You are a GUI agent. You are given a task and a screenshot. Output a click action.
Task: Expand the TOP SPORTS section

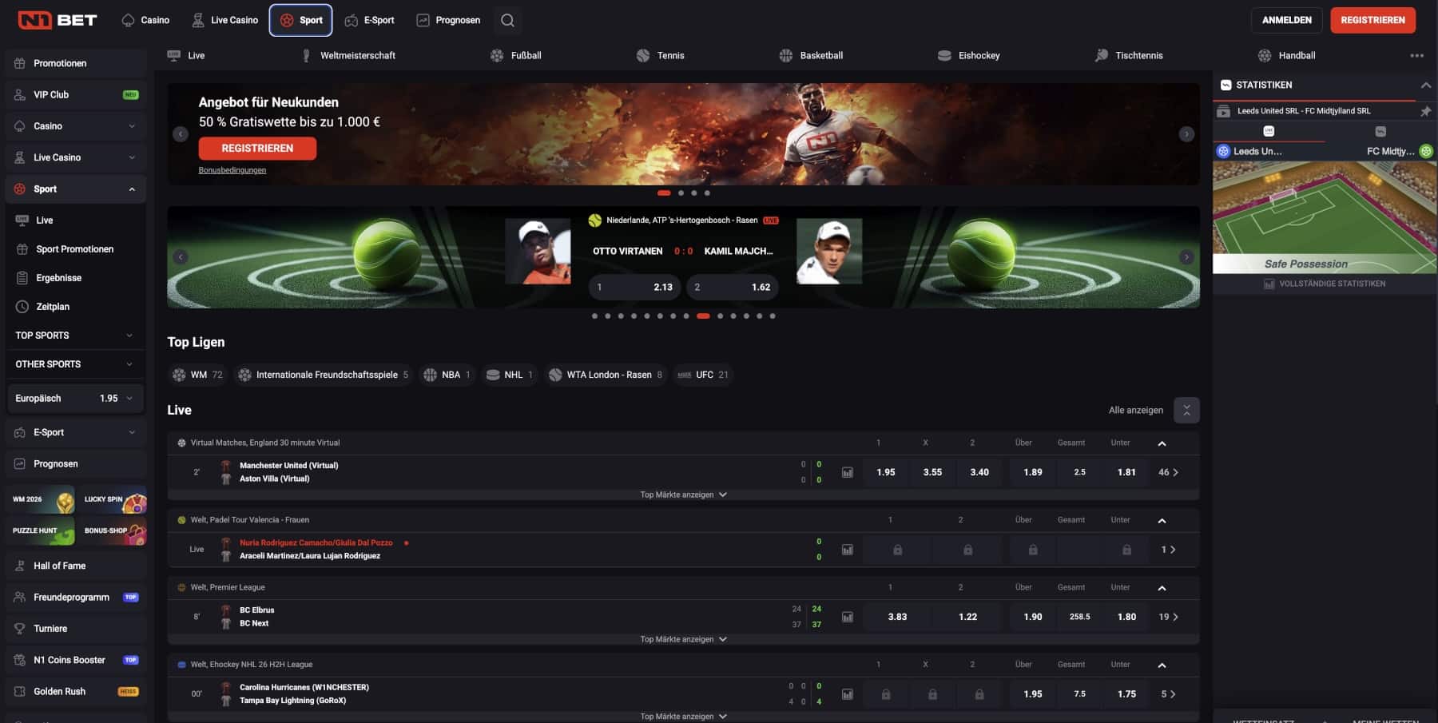(74, 336)
